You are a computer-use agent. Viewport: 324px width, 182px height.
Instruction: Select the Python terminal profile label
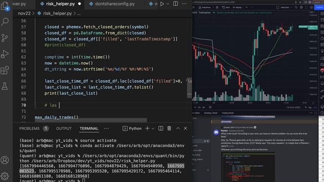(x=135, y=128)
